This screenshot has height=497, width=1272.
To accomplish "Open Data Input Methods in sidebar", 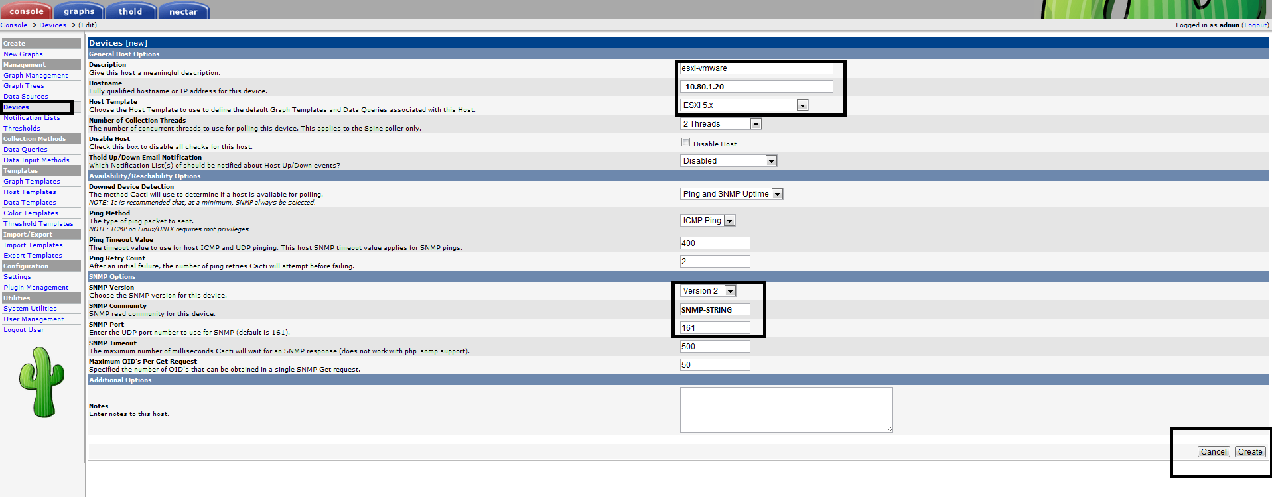I will (36, 160).
